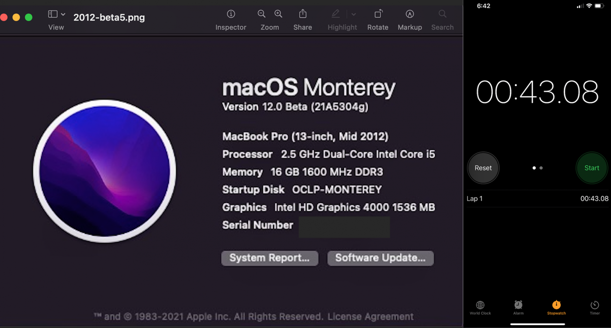The height and width of the screenshot is (328, 611).
Task: Click the Memory 16 GB 1600 MHz line
Action: (302, 172)
